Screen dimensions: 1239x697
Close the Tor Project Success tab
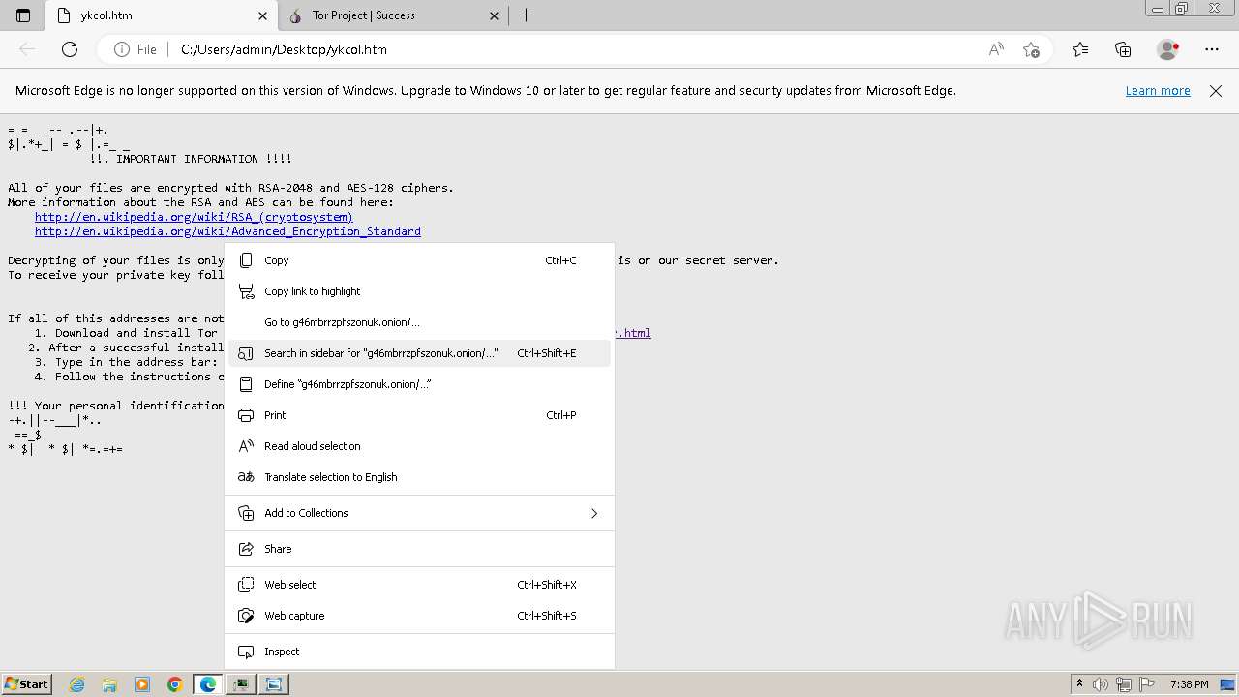coord(495,15)
